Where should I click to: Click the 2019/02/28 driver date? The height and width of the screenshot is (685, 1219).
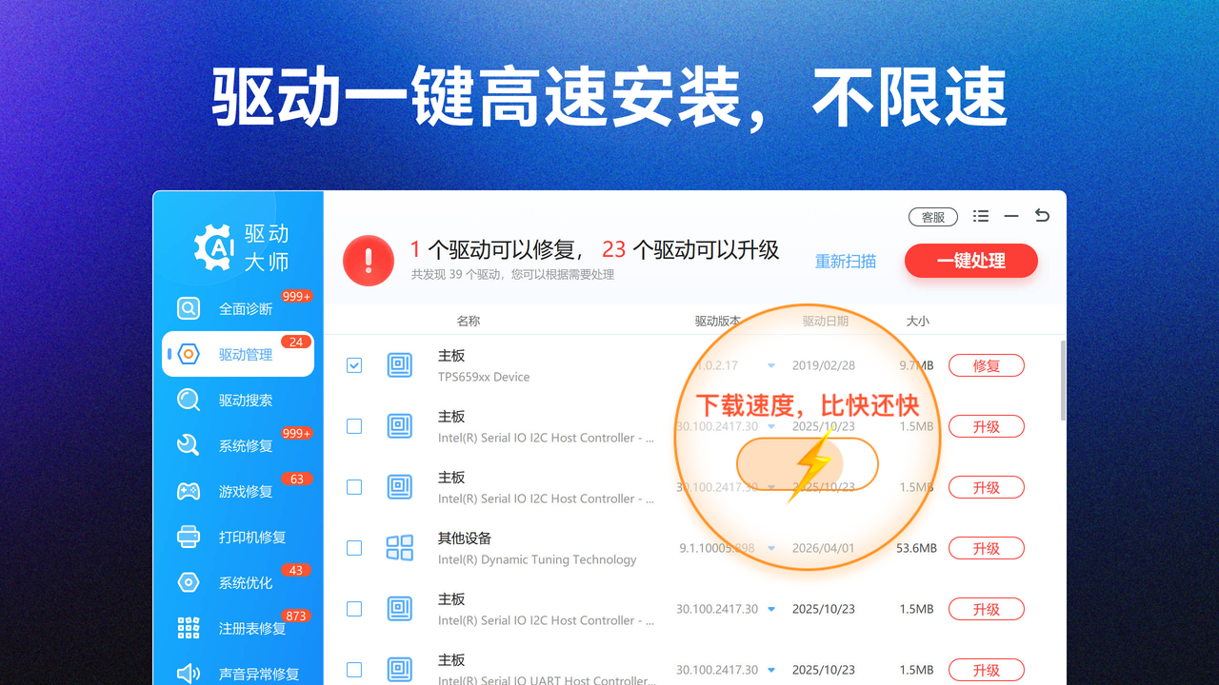coord(824,365)
